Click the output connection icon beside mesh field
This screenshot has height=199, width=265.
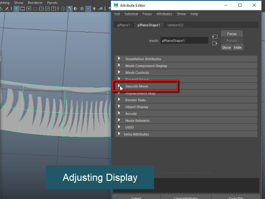tap(214, 44)
